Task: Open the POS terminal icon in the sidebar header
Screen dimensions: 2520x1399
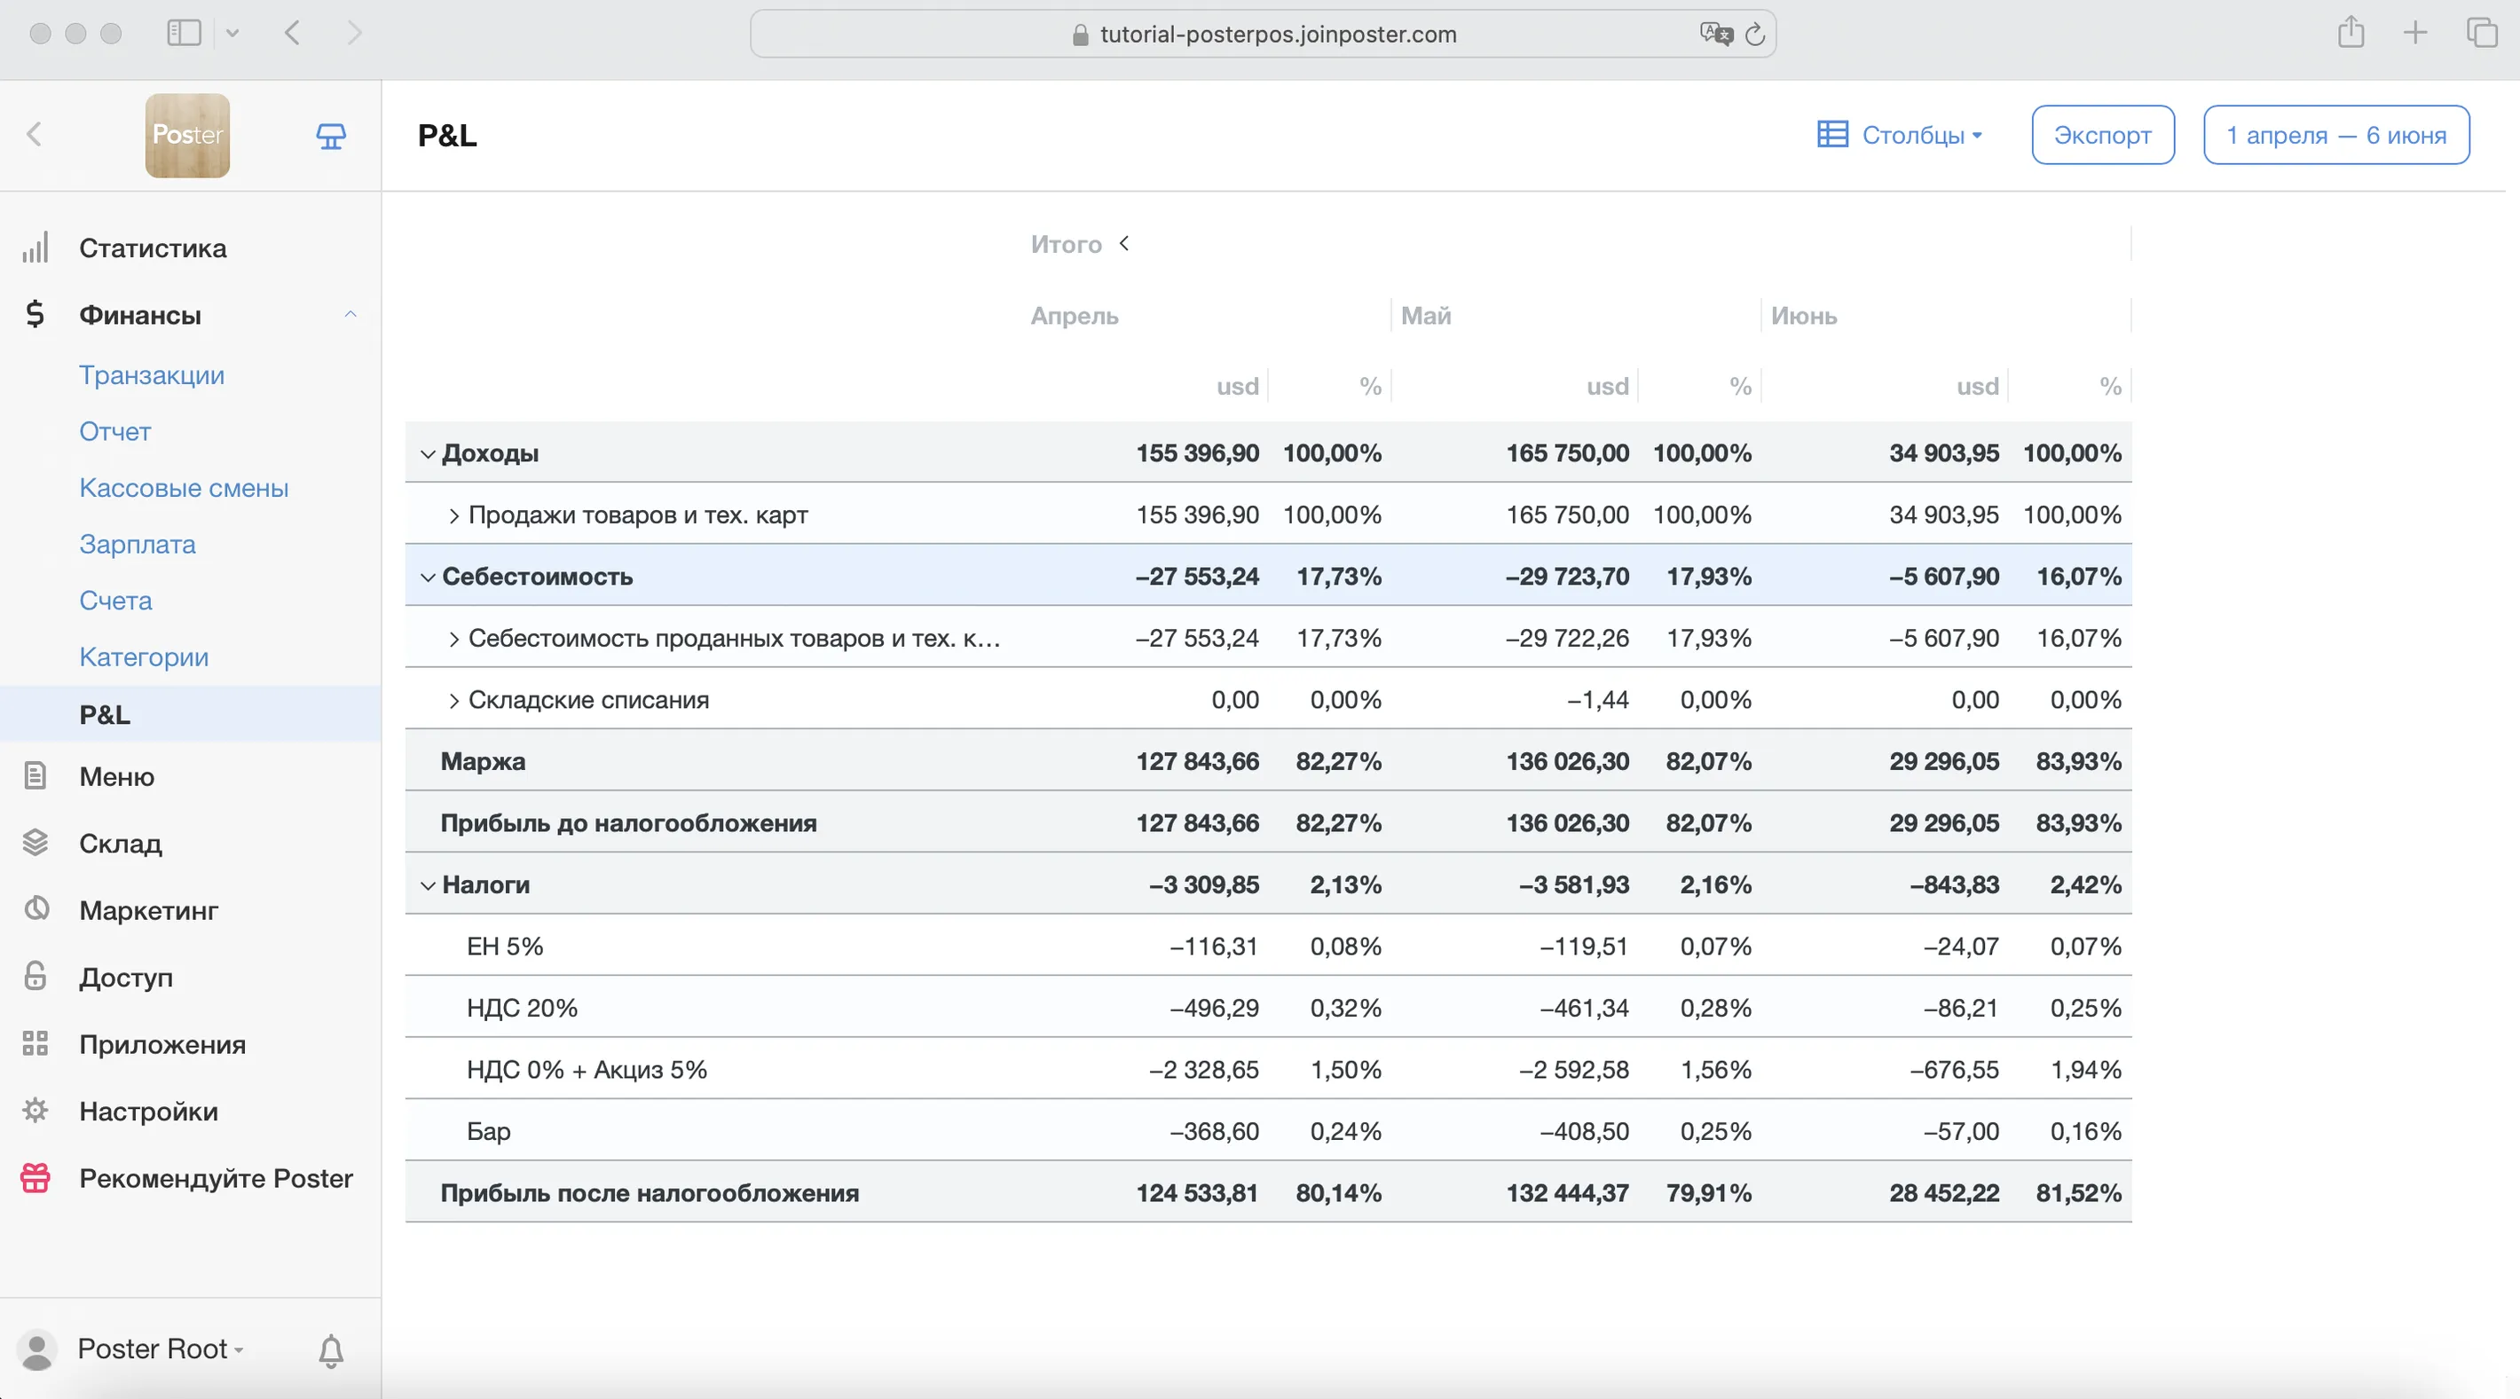Action: [x=331, y=136]
